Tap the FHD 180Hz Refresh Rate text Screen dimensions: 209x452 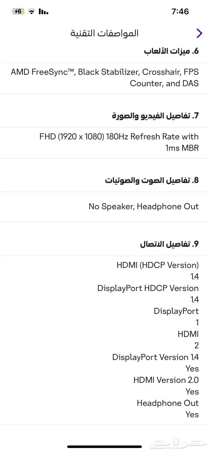(x=119, y=142)
